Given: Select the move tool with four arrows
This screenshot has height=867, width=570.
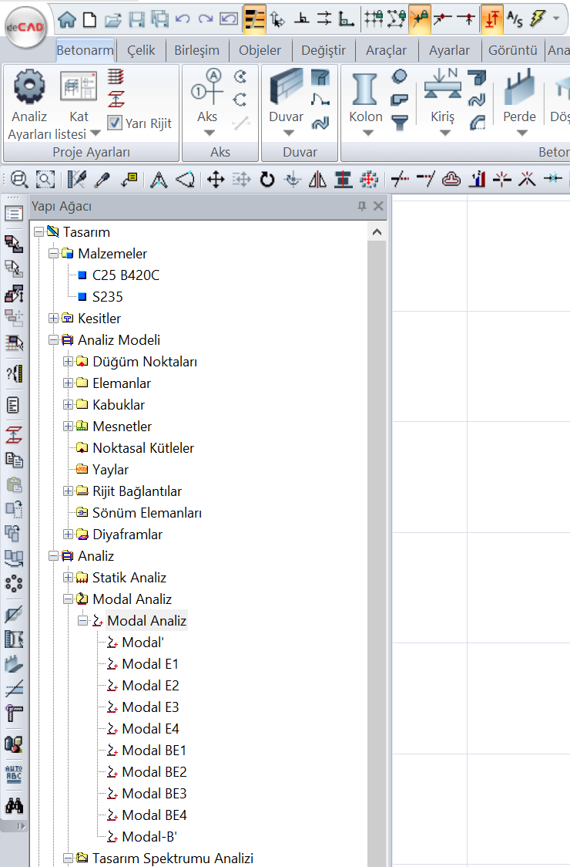Looking at the screenshot, I should click(x=216, y=180).
